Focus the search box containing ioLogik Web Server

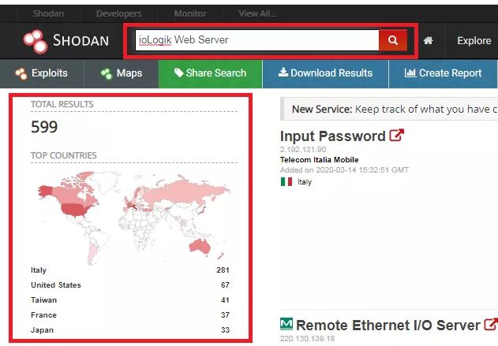coord(257,40)
